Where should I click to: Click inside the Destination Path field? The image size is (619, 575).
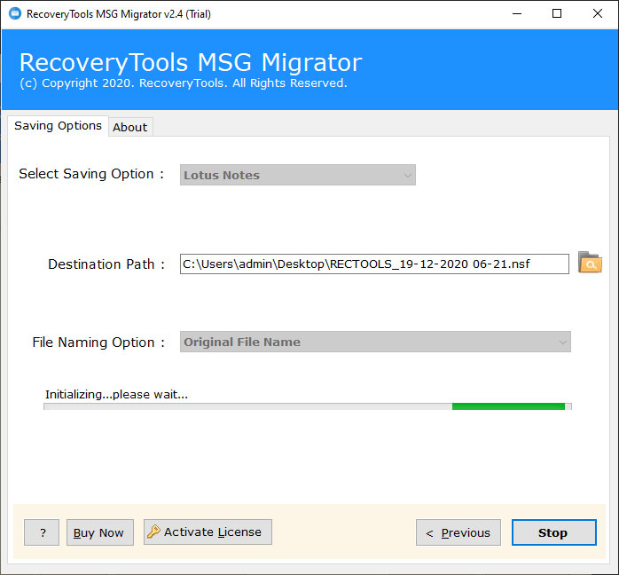click(x=374, y=264)
